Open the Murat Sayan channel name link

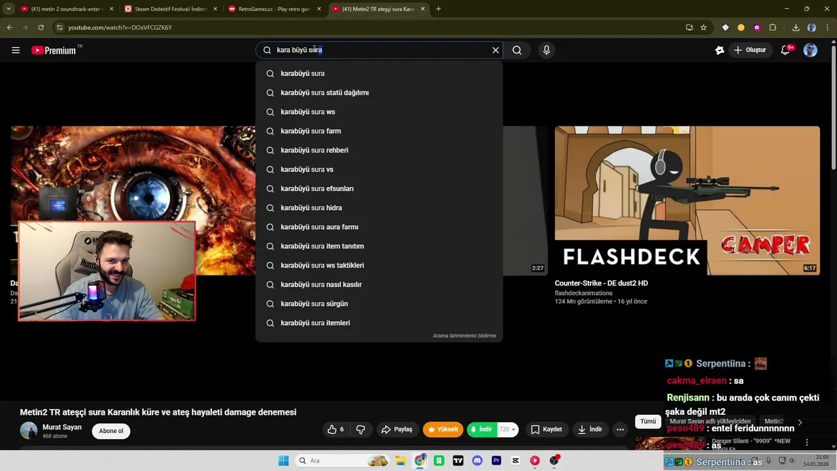pos(62,427)
